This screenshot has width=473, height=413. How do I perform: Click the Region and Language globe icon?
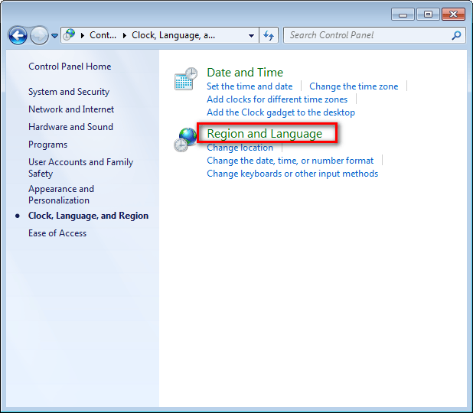click(x=185, y=139)
